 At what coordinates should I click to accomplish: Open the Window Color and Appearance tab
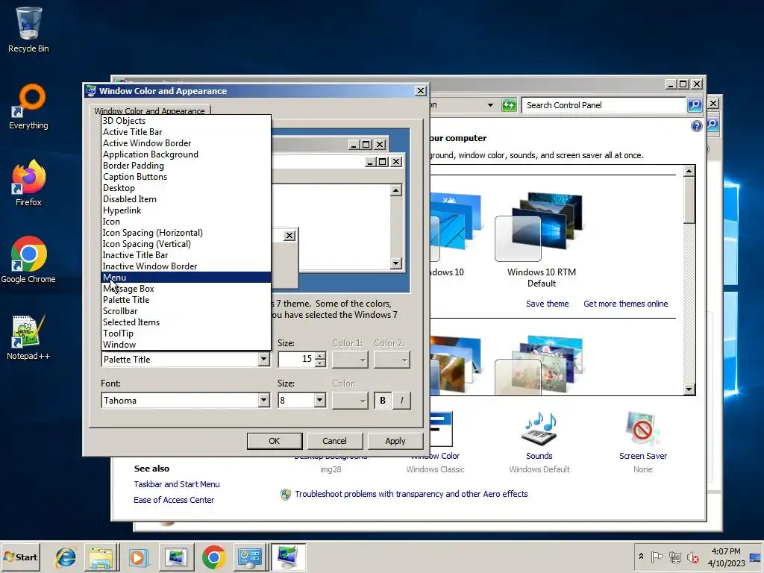click(x=149, y=111)
